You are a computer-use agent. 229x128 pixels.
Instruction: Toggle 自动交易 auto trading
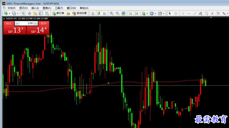pyautogui.click(x=79, y=14)
